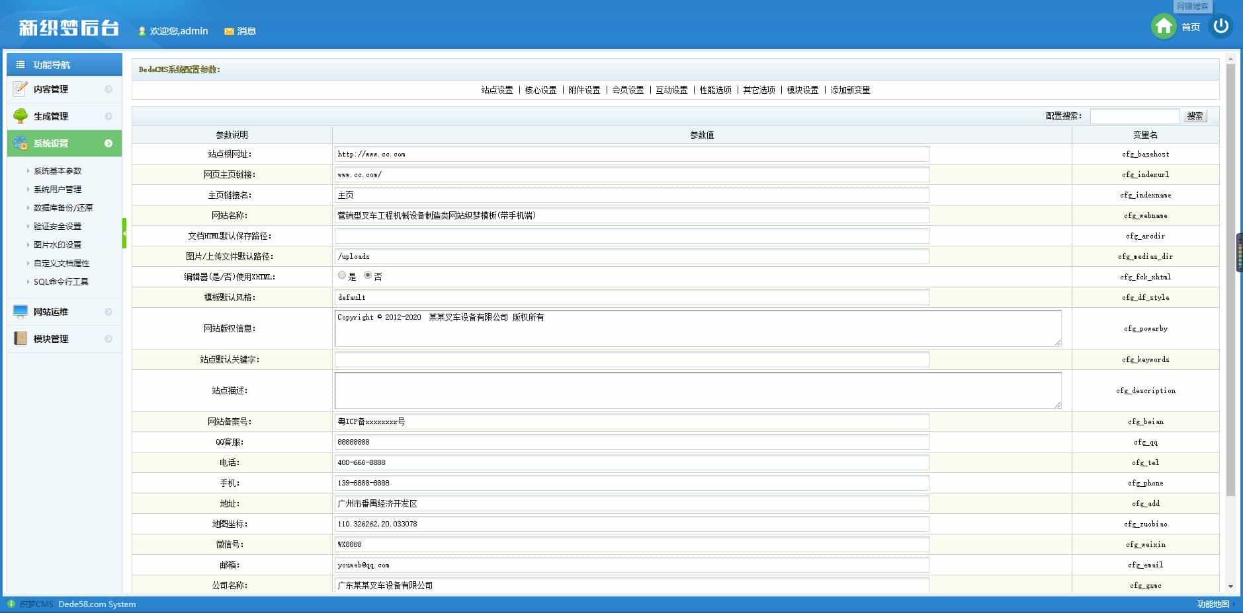The height and width of the screenshot is (613, 1243).
Task: Click the 电话 input field
Action: (x=632, y=462)
